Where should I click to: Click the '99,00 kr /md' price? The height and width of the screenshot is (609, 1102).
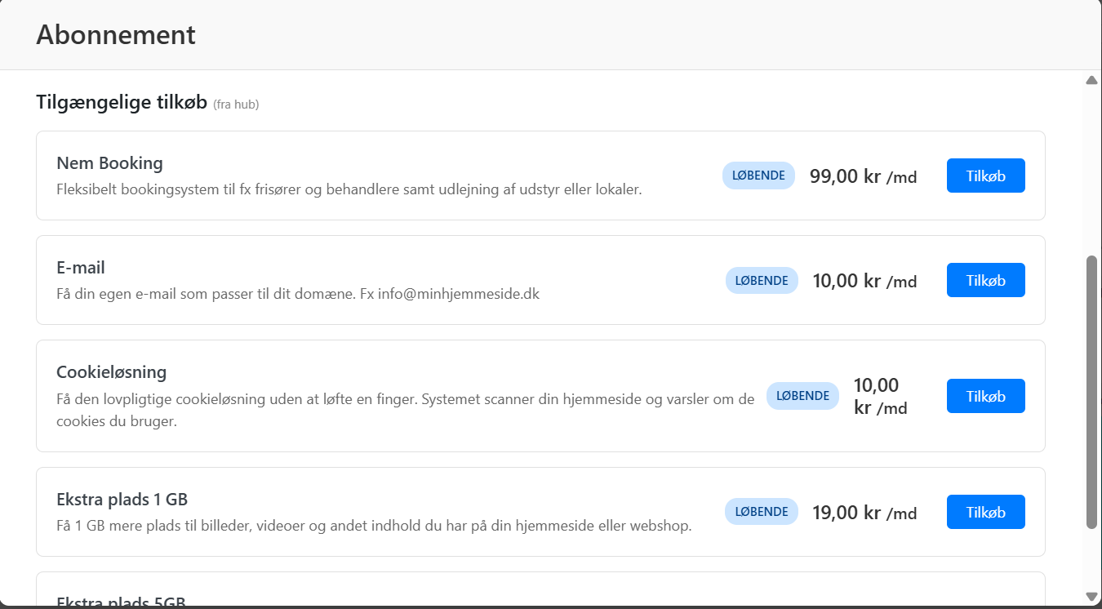pyautogui.click(x=864, y=176)
